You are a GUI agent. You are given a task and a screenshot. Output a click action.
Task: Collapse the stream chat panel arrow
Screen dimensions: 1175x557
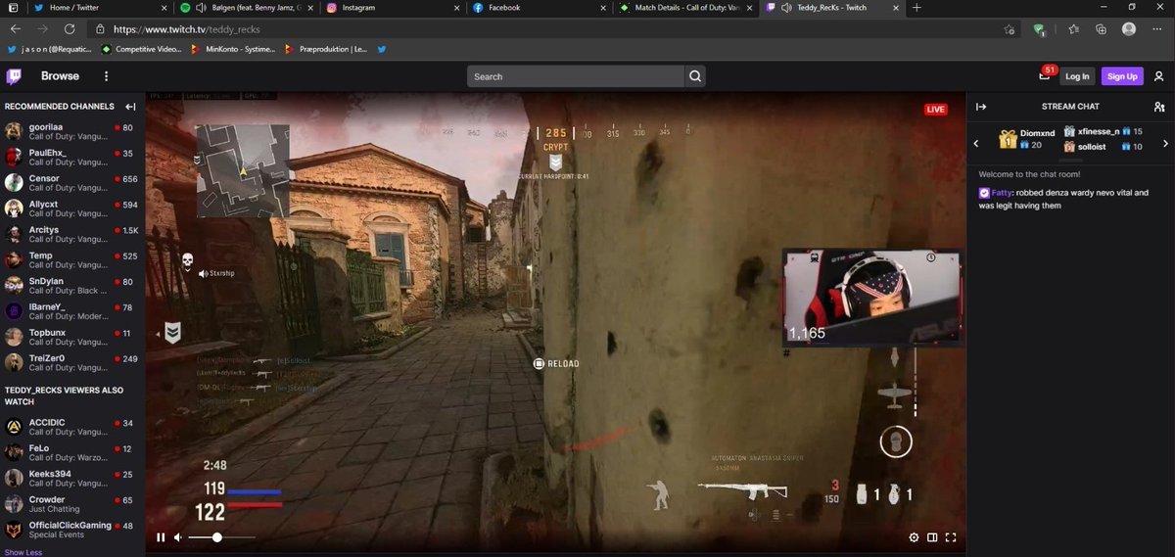[x=981, y=107]
